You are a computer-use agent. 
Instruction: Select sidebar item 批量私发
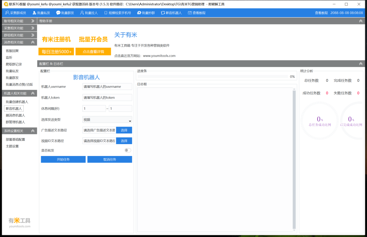pyautogui.click(x=12, y=71)
